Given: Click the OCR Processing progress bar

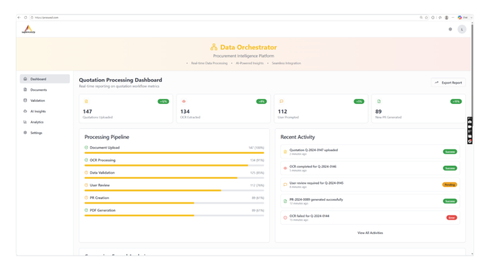Looking at the screenshot, I should click(174, 166).
